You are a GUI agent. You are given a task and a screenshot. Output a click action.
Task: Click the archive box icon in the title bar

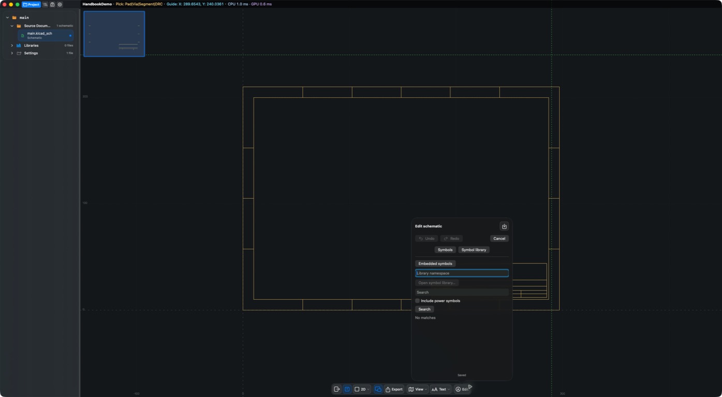coord(52,5)
